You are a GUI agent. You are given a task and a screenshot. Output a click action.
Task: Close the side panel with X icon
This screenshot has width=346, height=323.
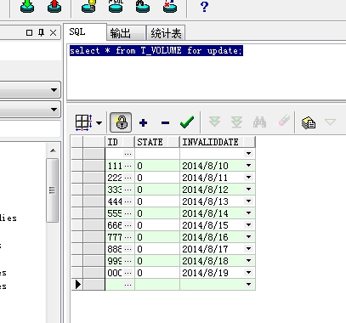[x=53, y=32]
